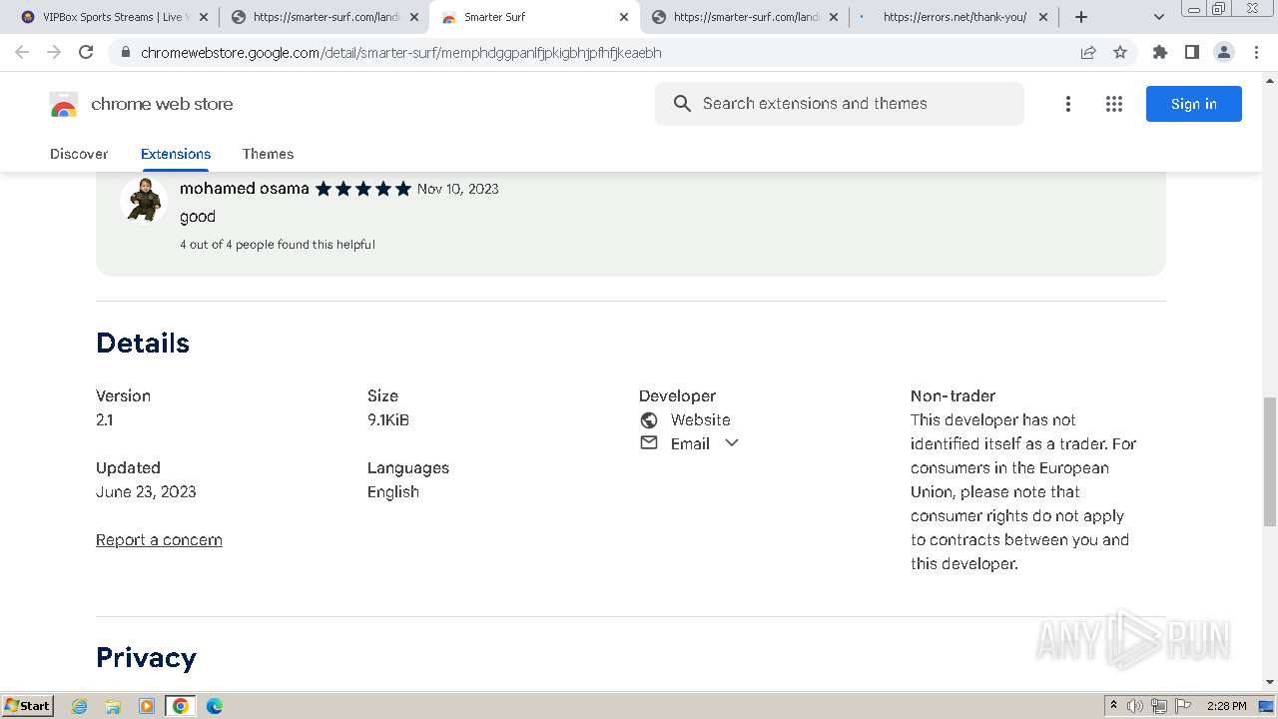1278x719 pixels.
Task: Close the Smarter Surf tab
Action: tap(624, 17)
